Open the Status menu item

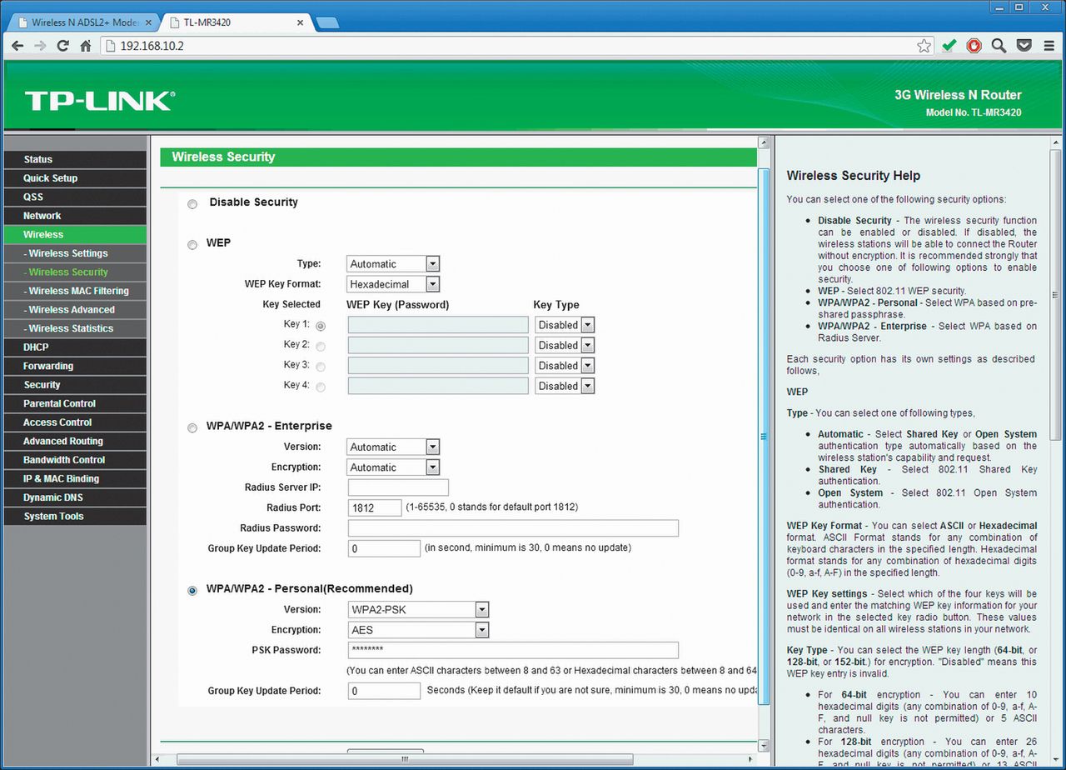[x=75, y=159]
